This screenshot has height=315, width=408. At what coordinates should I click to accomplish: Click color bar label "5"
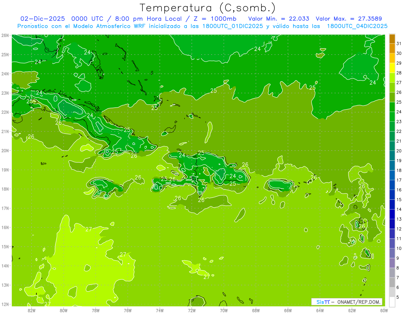(x=398, y=297)
